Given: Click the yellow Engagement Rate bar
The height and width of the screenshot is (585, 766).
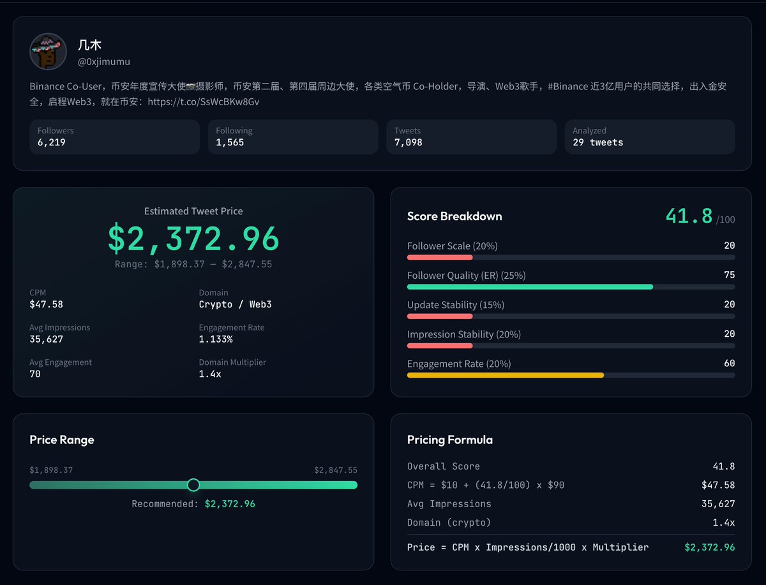Looking at the screenshot, I should coord(505,375).
